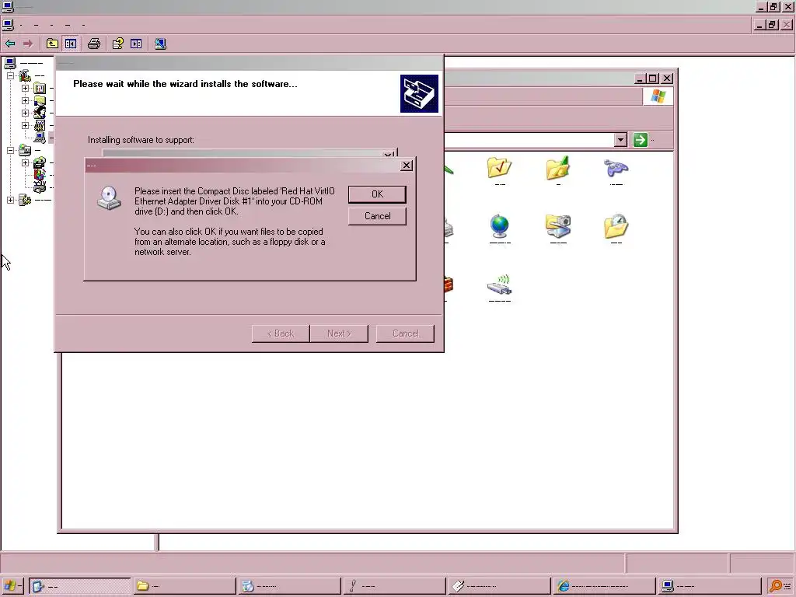796x597 pixels.
Task: Click the MMC menu bar console icon
Action: (x=8, y=25)
